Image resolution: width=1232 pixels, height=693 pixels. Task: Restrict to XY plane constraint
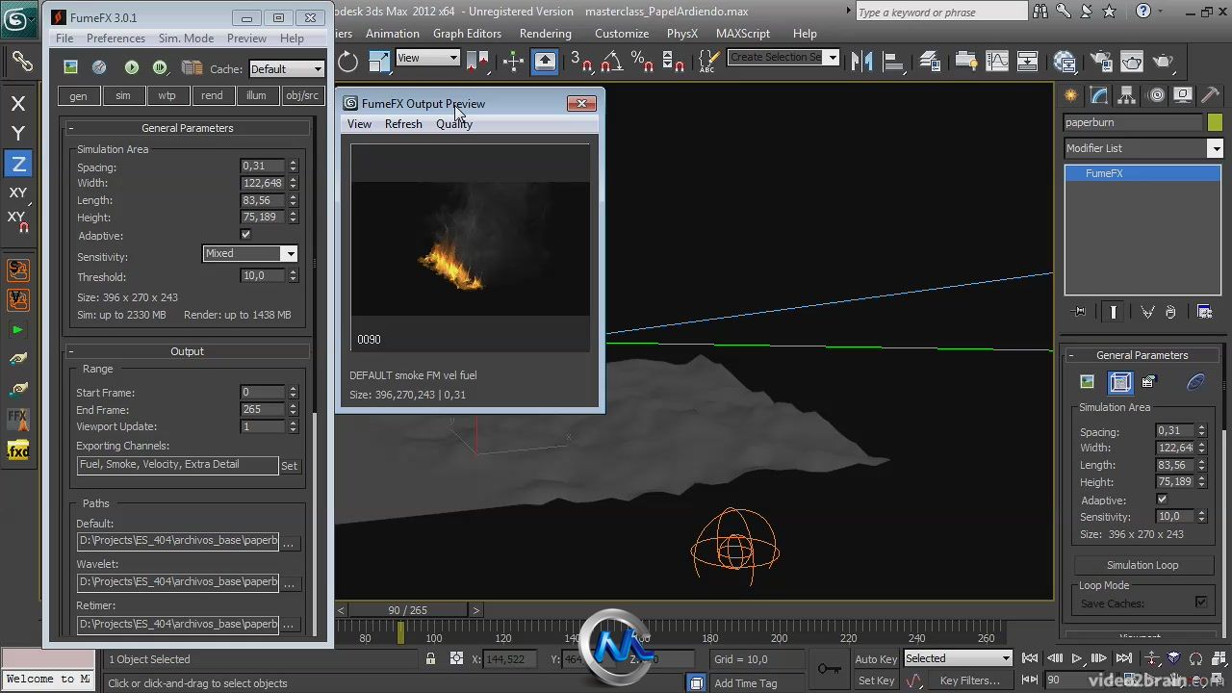tap(17, 192)
